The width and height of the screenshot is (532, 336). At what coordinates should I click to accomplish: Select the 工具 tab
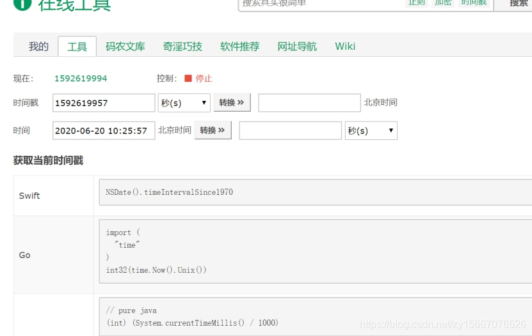click(x=77, y=47)
